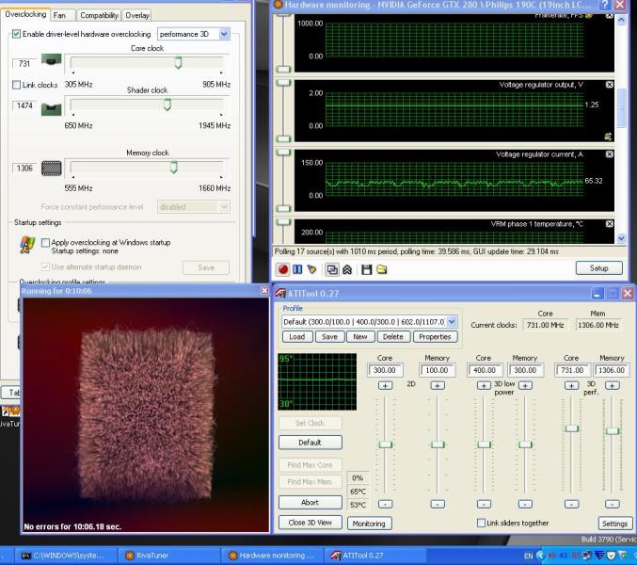This screenshot has width=637, height=565.
Task: Click the Setup button in Hardware monitoring
Action: coord(598,267)
